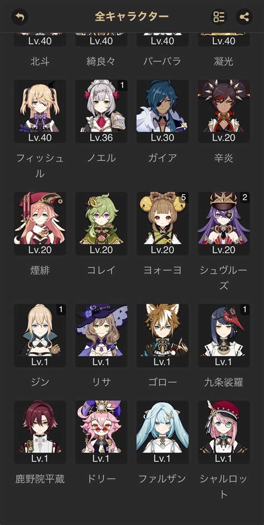Open Fischl's character portrait (フィッシュル)
Screen dimensions: 264x525
[40, 111]
